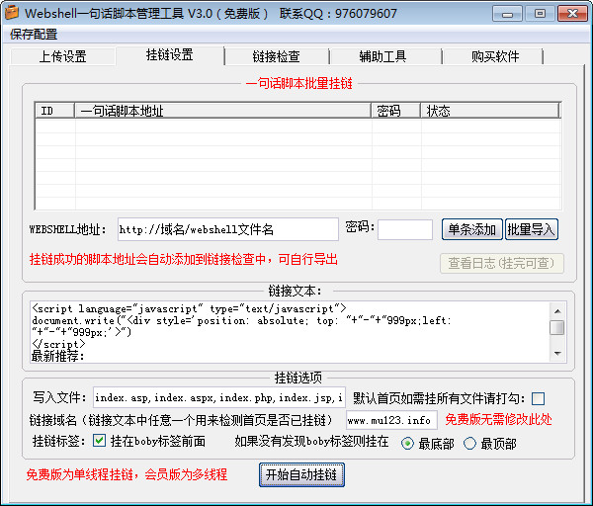The height and width of the screenshot is (506, 593).
Task: Close the Webshell tool window
Action: [572, 14]
